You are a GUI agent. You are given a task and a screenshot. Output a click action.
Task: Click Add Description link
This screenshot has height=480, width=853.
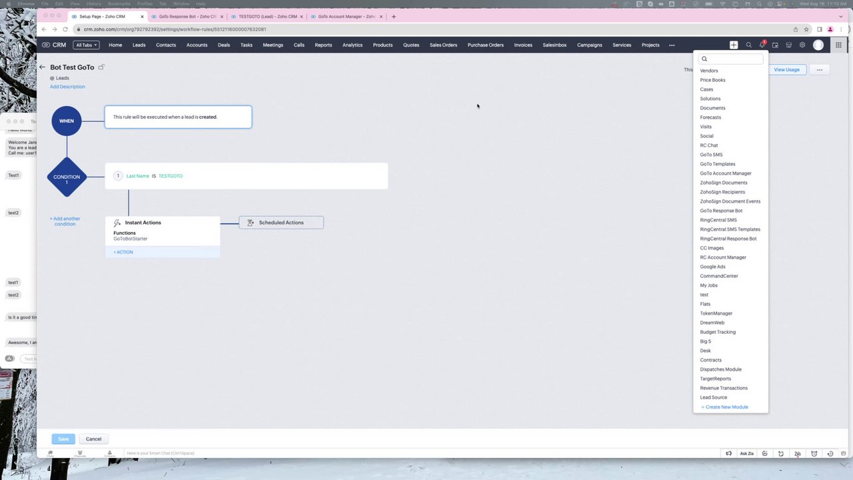[67, 87]
